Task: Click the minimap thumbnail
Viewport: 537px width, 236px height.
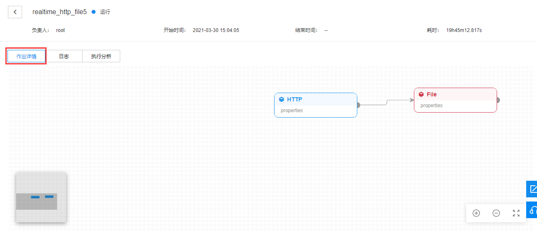Action: pyautogui.click(x=41, y=197)
